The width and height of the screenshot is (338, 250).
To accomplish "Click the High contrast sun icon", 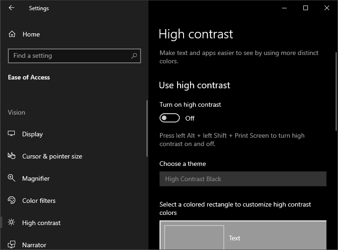I will [12, 223].
